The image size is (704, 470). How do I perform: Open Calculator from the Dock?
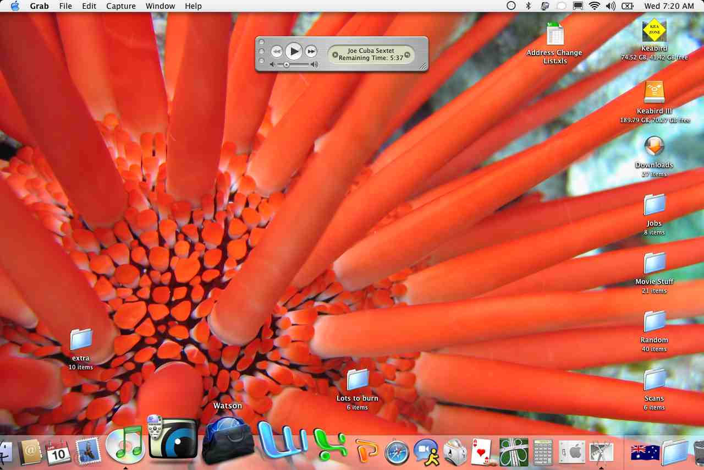click(x=543, y=452)
